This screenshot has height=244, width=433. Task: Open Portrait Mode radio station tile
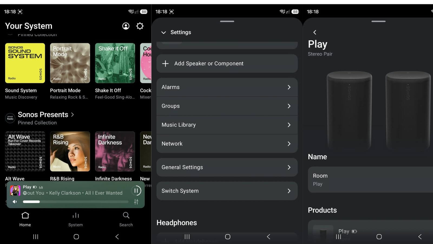[70, 63]
